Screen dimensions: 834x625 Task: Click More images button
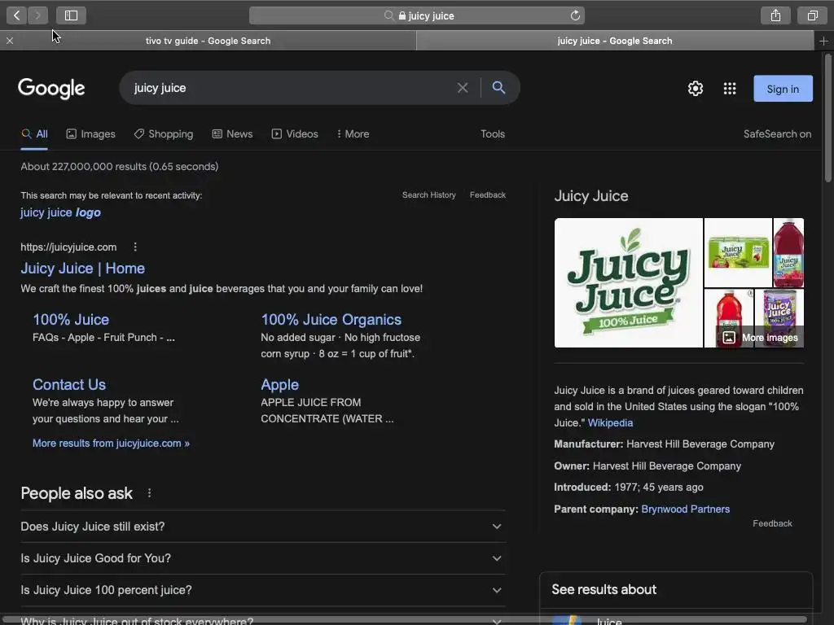point(761,338)
